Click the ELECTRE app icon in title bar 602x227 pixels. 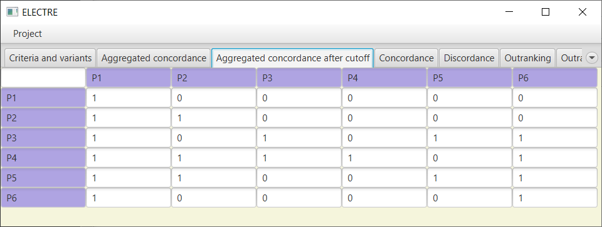pyautogui.click(x=13, y=13)
